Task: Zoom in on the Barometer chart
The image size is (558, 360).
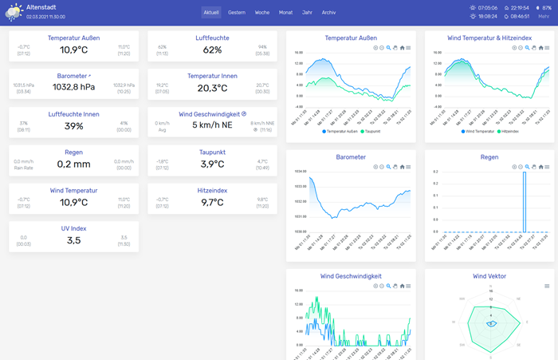Action: [375, 167]
